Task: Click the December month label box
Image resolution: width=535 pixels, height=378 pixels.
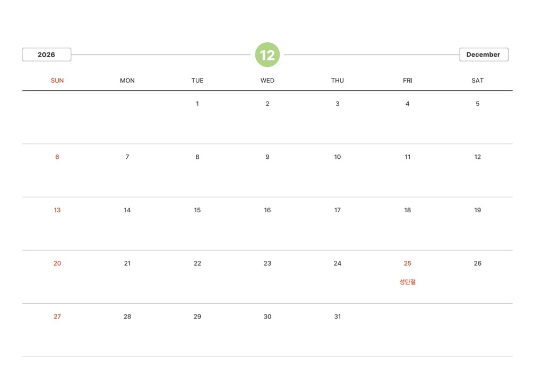Action: (483, 55)
